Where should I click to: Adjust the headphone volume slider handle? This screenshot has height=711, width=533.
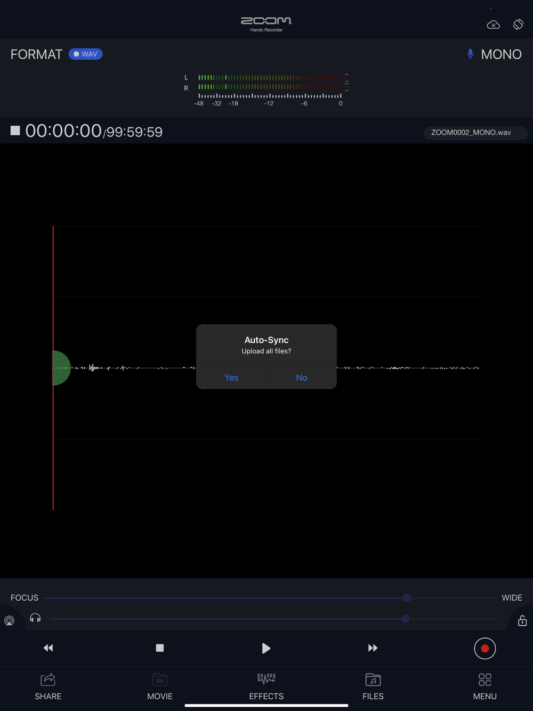coord(406,619)
